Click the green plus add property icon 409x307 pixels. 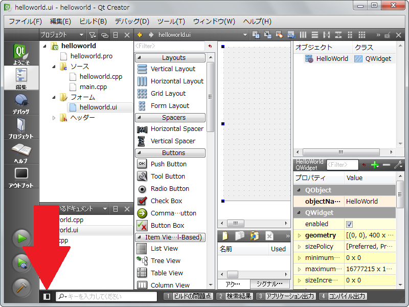coord(375,165)
